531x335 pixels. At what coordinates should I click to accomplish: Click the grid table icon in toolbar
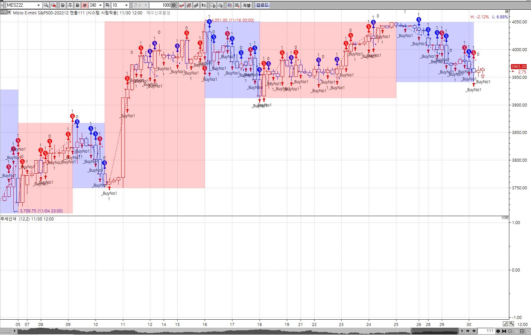pos(237,5)
